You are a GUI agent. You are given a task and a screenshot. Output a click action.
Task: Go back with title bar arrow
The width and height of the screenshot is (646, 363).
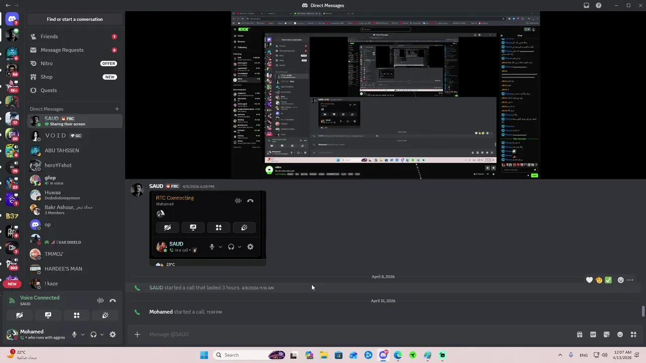[x=8, y=6]
